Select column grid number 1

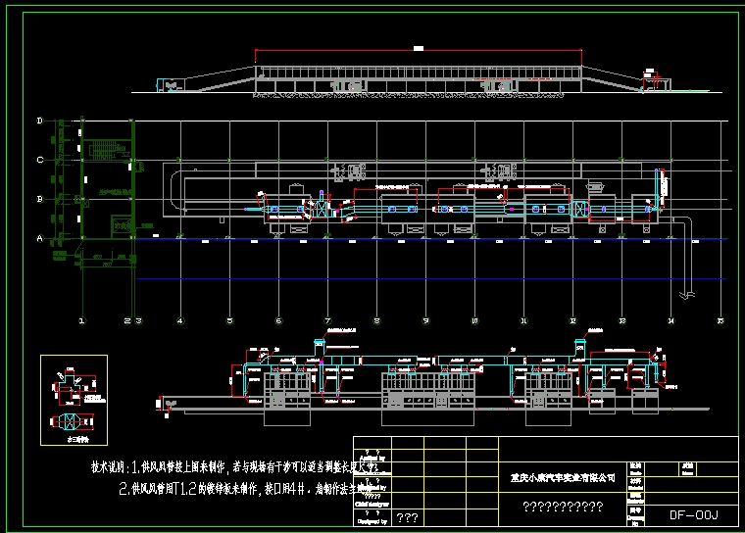point(82,319)
